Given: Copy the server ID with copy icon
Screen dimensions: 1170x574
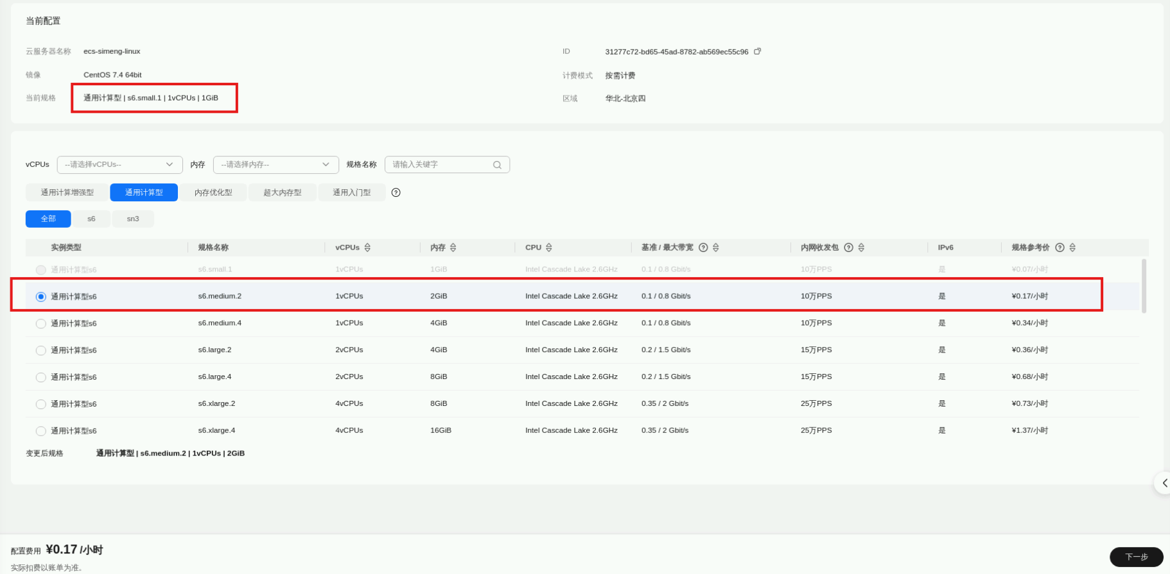Looking at the screenshot, I should 757,51.
